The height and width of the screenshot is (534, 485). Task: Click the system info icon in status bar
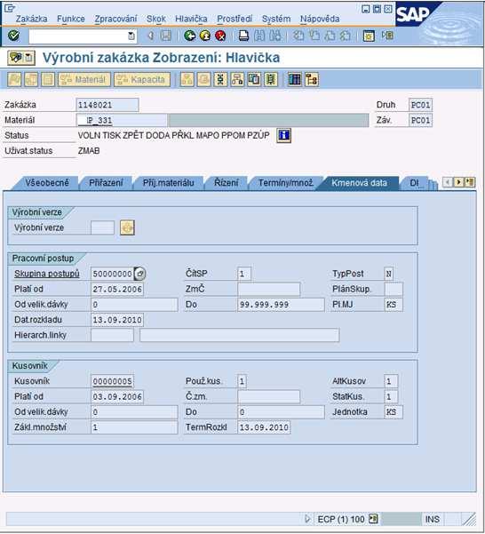click(373, 519)
